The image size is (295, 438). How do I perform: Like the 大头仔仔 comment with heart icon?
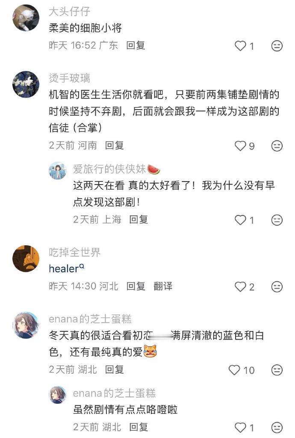pos(240,46)
